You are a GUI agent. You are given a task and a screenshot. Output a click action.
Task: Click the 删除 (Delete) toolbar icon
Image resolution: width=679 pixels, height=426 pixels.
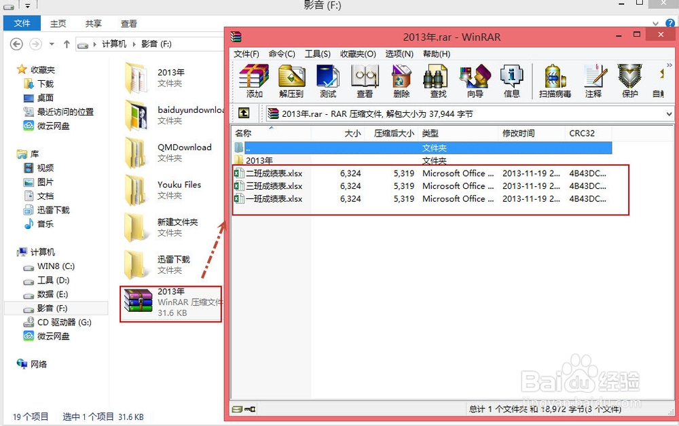401,79
